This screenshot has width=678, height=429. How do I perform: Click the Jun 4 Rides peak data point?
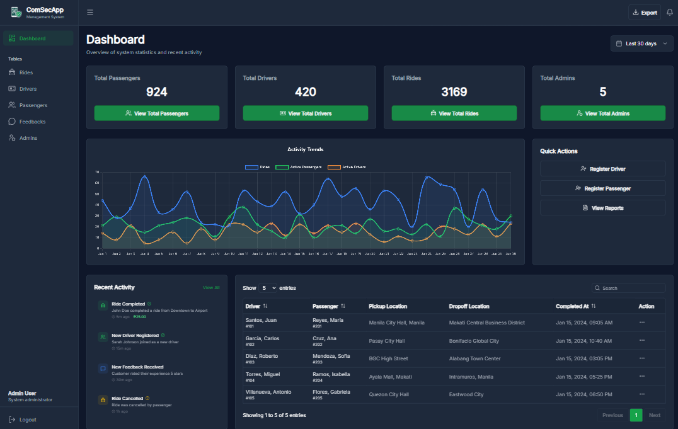[145, 176]
